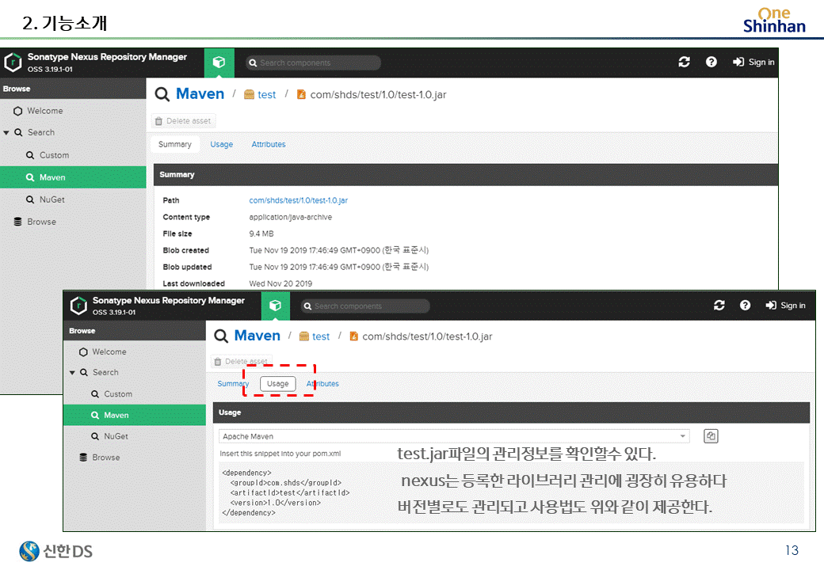This screenshot has height=570, width=824.
Task: Click test breadcrumb in back window
Action: pos(266,94)
